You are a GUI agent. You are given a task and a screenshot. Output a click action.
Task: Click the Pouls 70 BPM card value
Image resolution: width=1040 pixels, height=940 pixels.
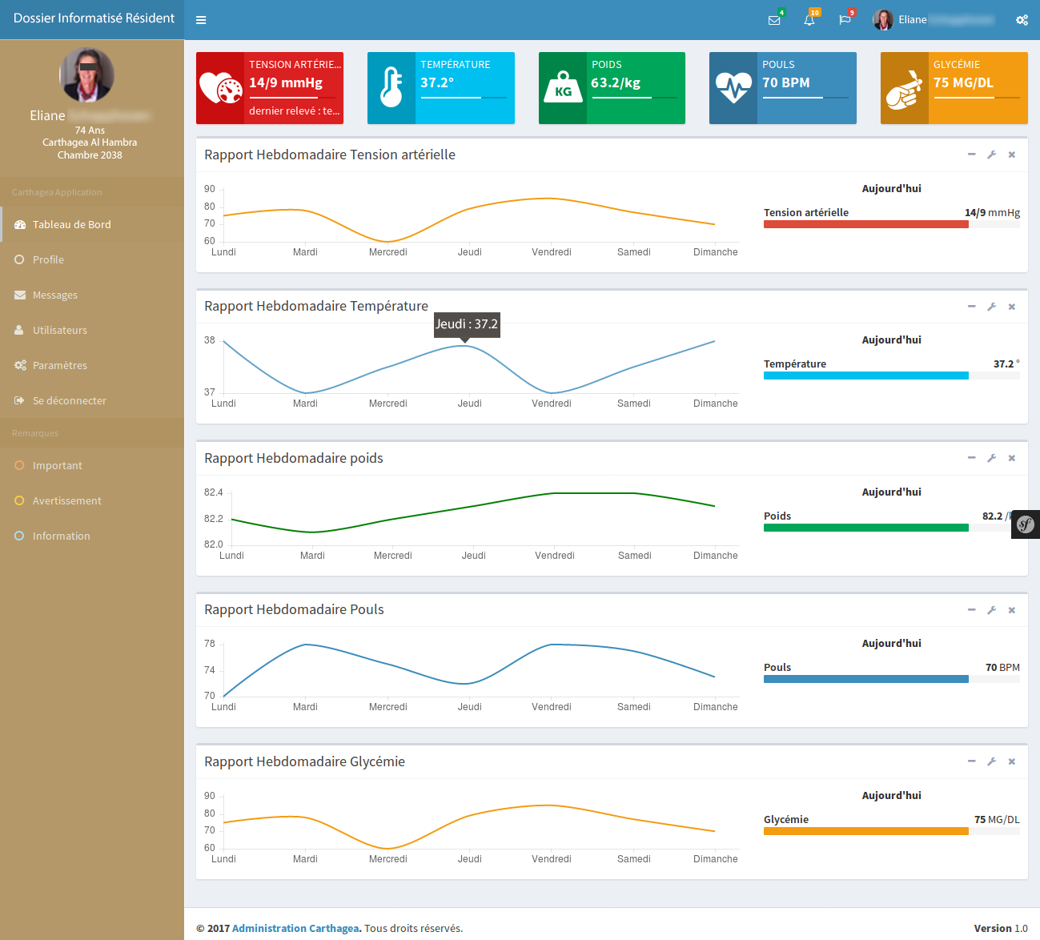tap(786, 82)
